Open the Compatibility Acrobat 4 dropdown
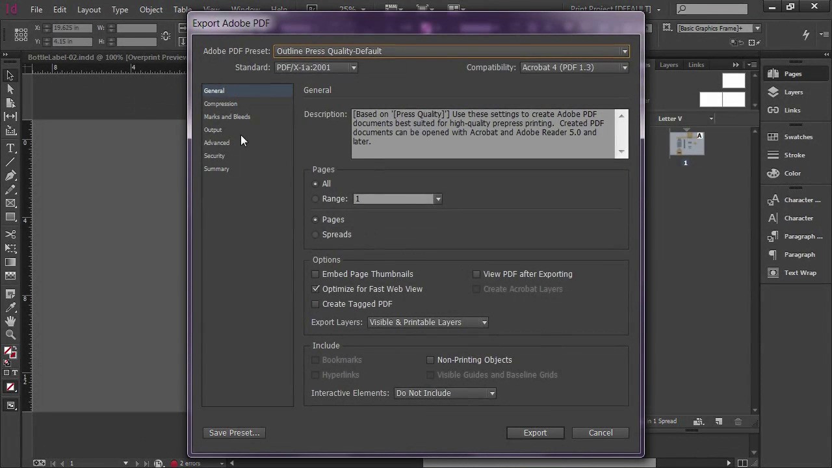The width and height of the screenshot is (832, 468). 575,68
